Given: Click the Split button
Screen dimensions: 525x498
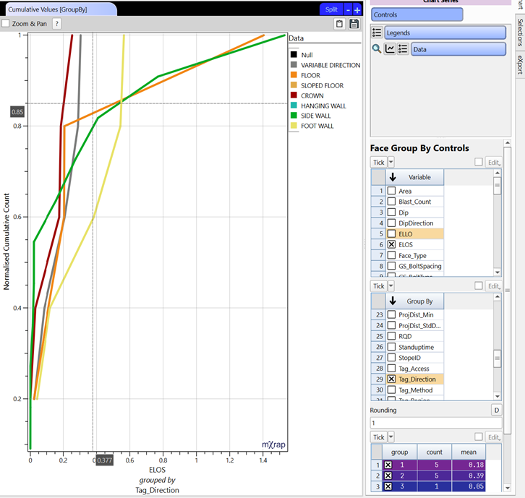Looking at the screenshot, I should point(331,9).
